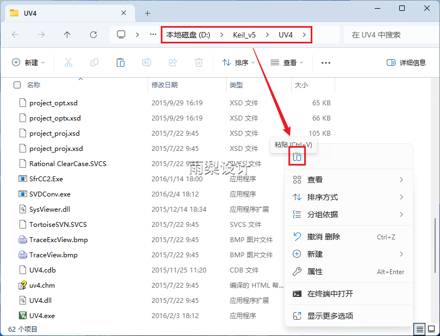Select the Rational ClearCase.SVCS file
The width and height of the screenshot is (440, 336).
67,163
